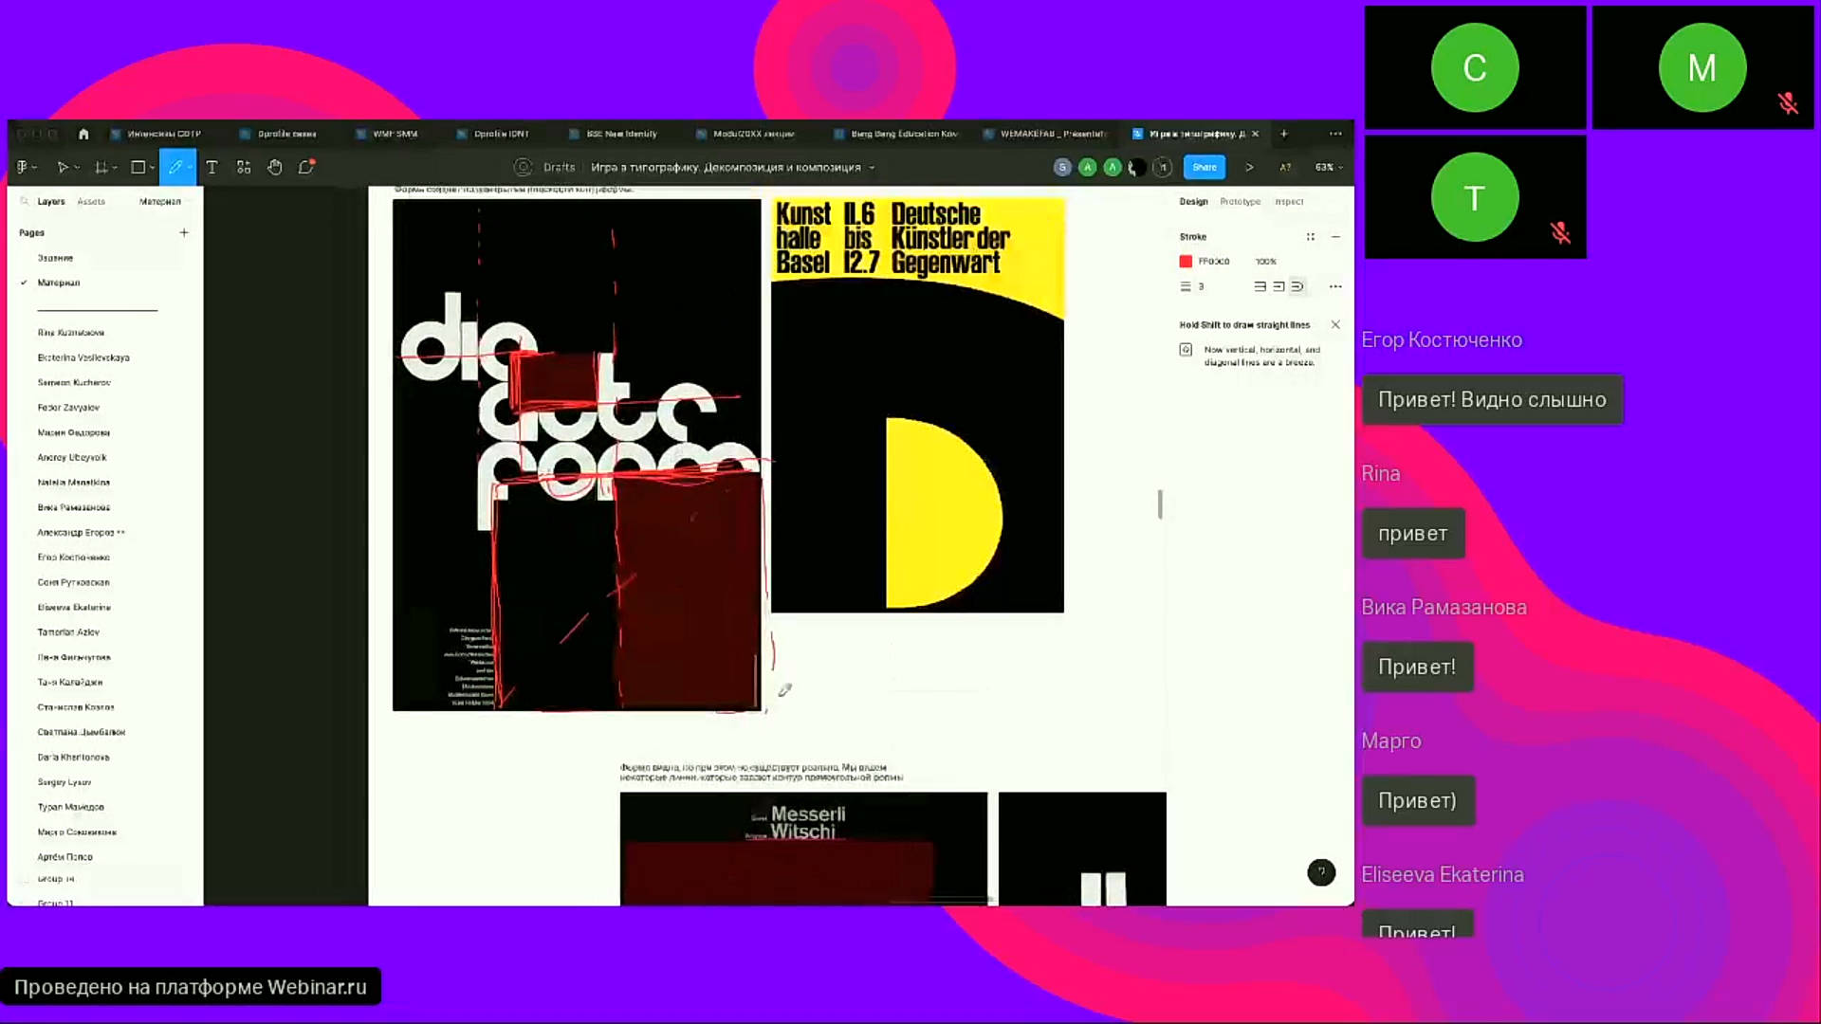Click the red stroke color swatch
The image size is (1821, 1024).
[1186, 261]
